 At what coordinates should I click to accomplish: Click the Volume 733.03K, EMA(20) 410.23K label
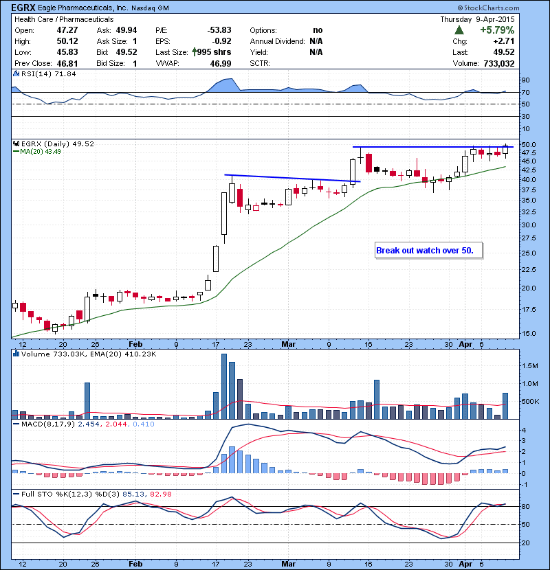pos(89,354)
